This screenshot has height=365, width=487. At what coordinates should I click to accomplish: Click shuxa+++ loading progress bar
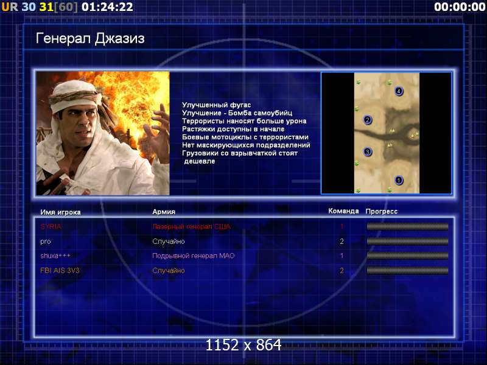tap(407, 255)
